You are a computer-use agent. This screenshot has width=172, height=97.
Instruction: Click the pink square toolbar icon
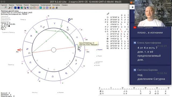pyautogui.click(x=38, y=8)
